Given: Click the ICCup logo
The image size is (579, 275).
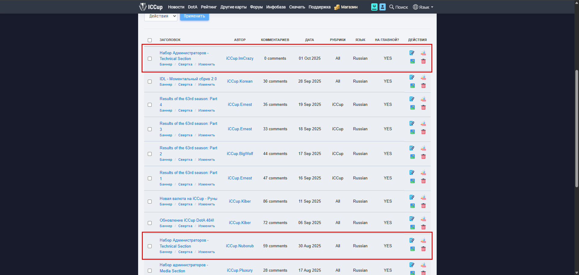Looking at the screenshot, I should pyautogui.click(x=151, y=7).
